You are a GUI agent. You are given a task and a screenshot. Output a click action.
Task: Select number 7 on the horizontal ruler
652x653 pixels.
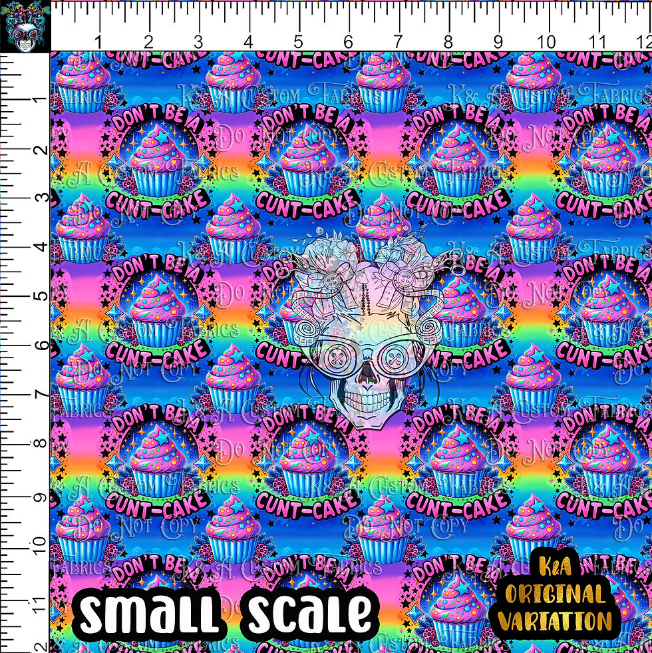pos(398,42)
